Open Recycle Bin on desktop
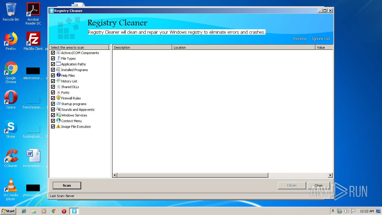This screenshot has width=382, height=215. click(11, 12)
